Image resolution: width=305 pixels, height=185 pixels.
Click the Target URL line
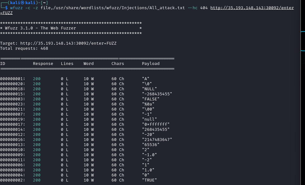pos(58,43)
